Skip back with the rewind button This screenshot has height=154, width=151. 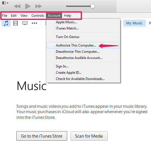point(17,6)
